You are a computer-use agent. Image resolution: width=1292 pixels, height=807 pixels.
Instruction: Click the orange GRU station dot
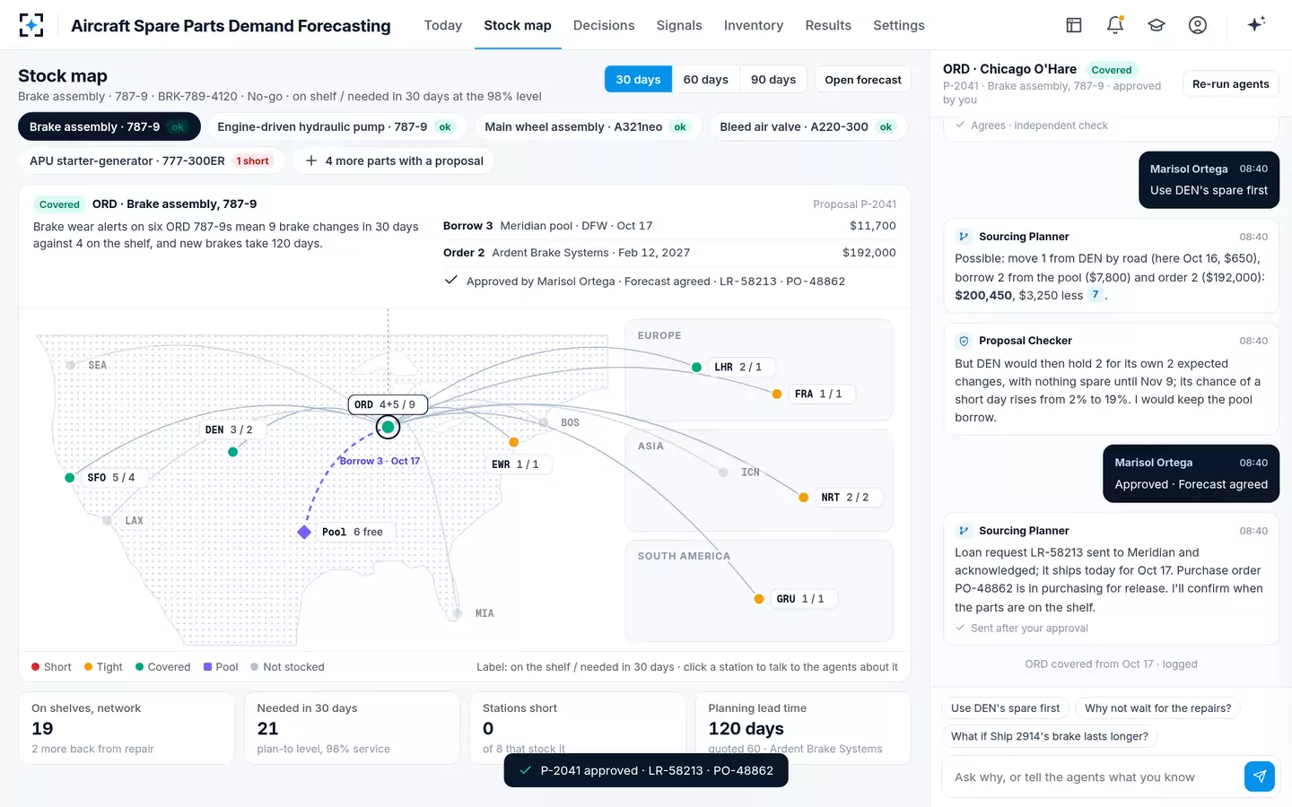click(x=759, y=599)
